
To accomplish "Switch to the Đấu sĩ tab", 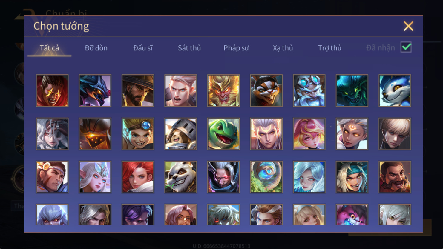I will pyautogui.click(x=143, y=48).
